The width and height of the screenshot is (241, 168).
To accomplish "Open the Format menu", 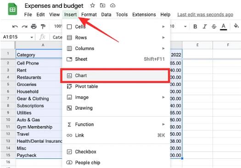I will [x=89, y=15].
